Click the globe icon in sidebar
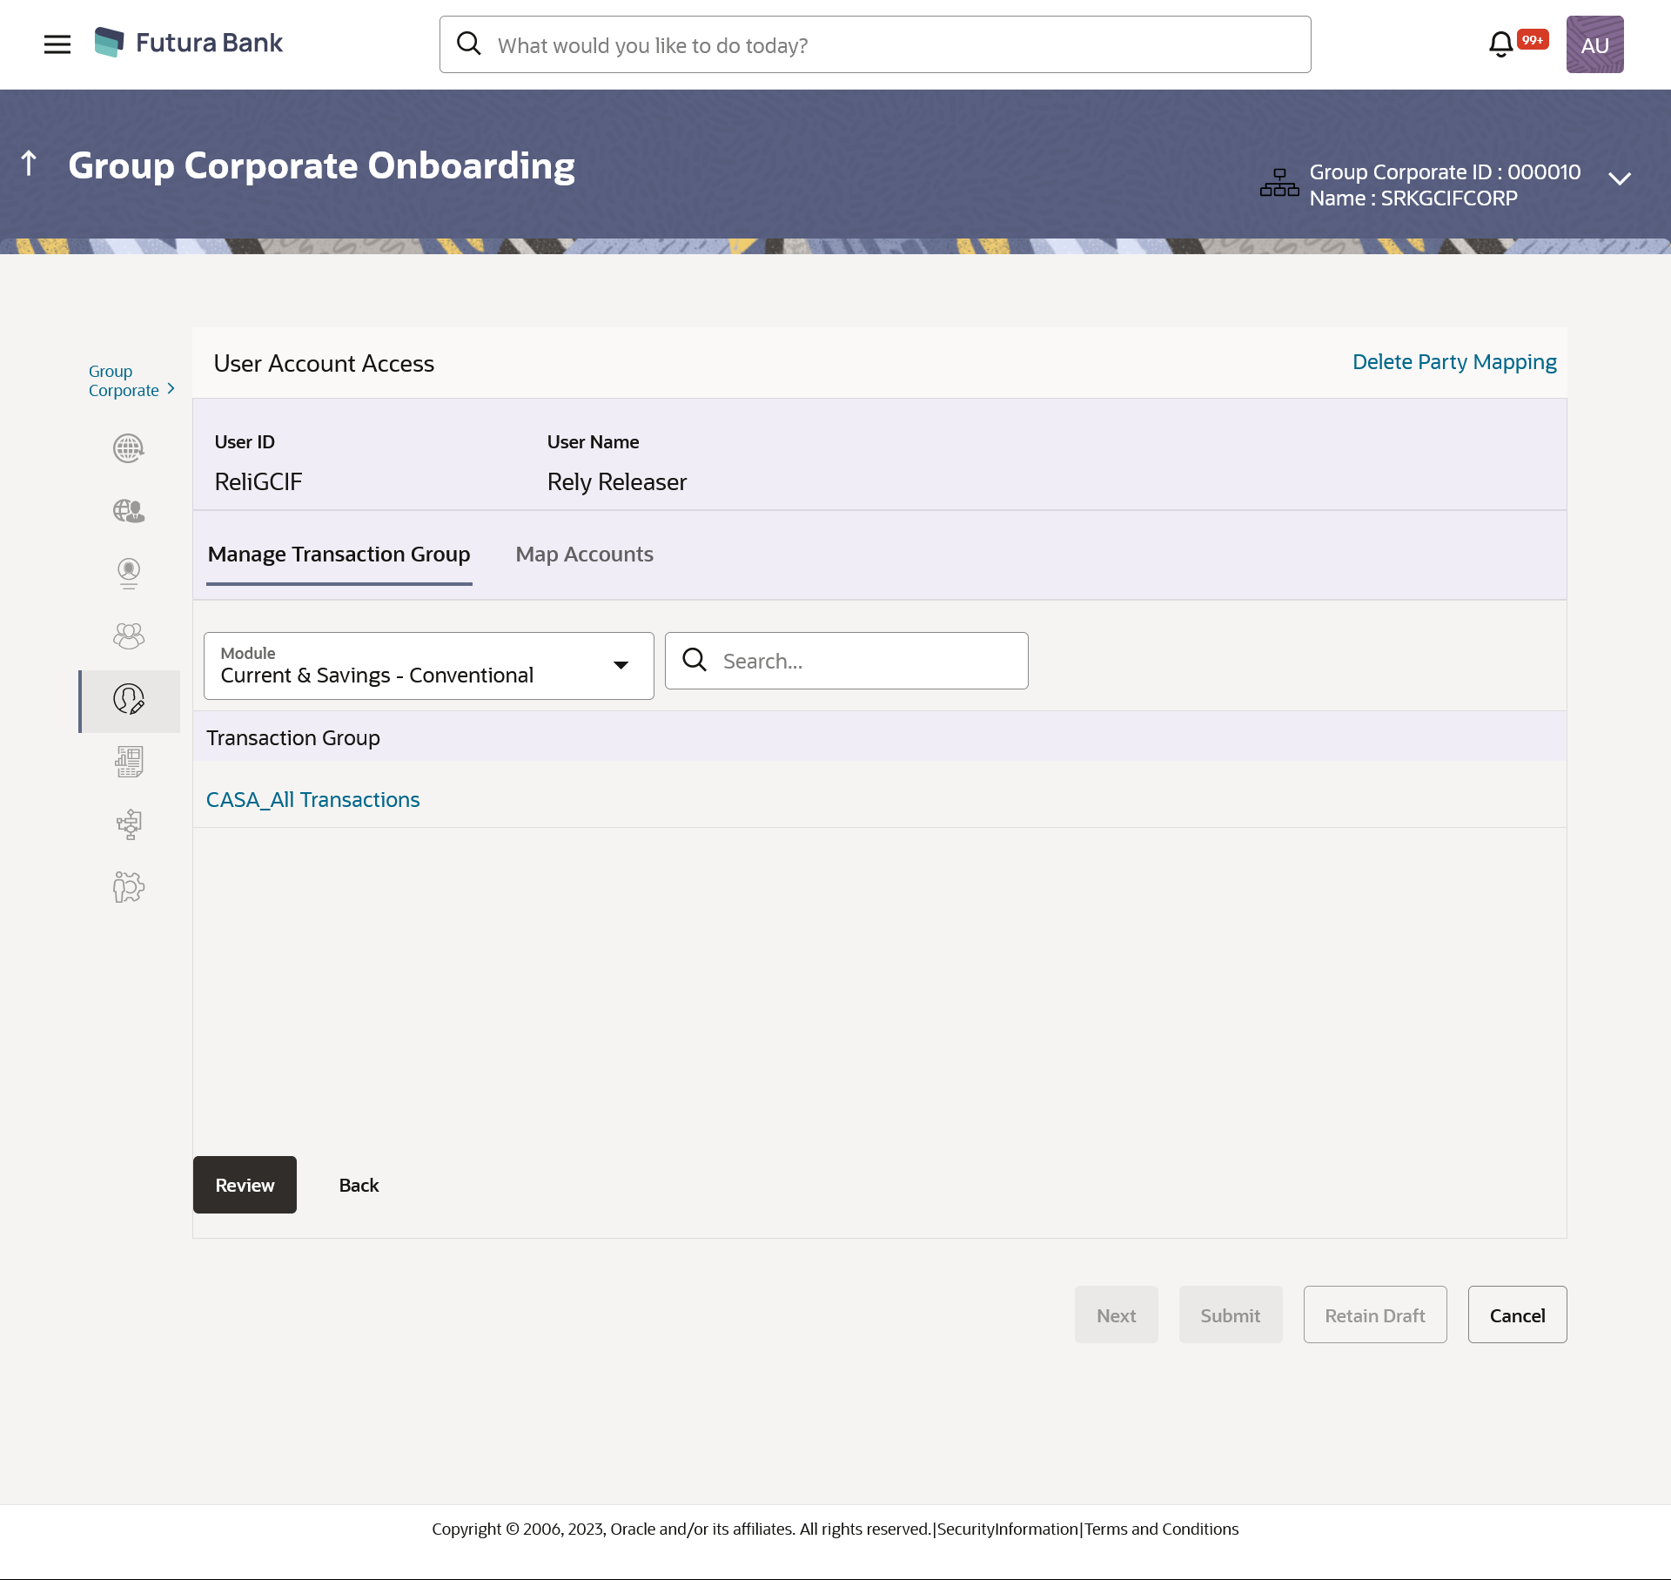Image resolution: width=1671 pixels, height=1580 pixels. [129, 448]
